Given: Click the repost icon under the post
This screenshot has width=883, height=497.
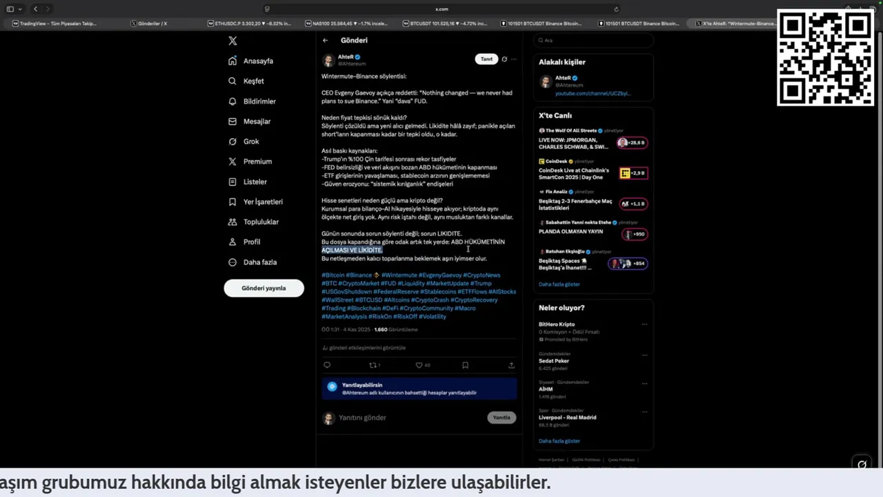Looking at the screenshot, I should pyautogui.click(x=373, y=365).
